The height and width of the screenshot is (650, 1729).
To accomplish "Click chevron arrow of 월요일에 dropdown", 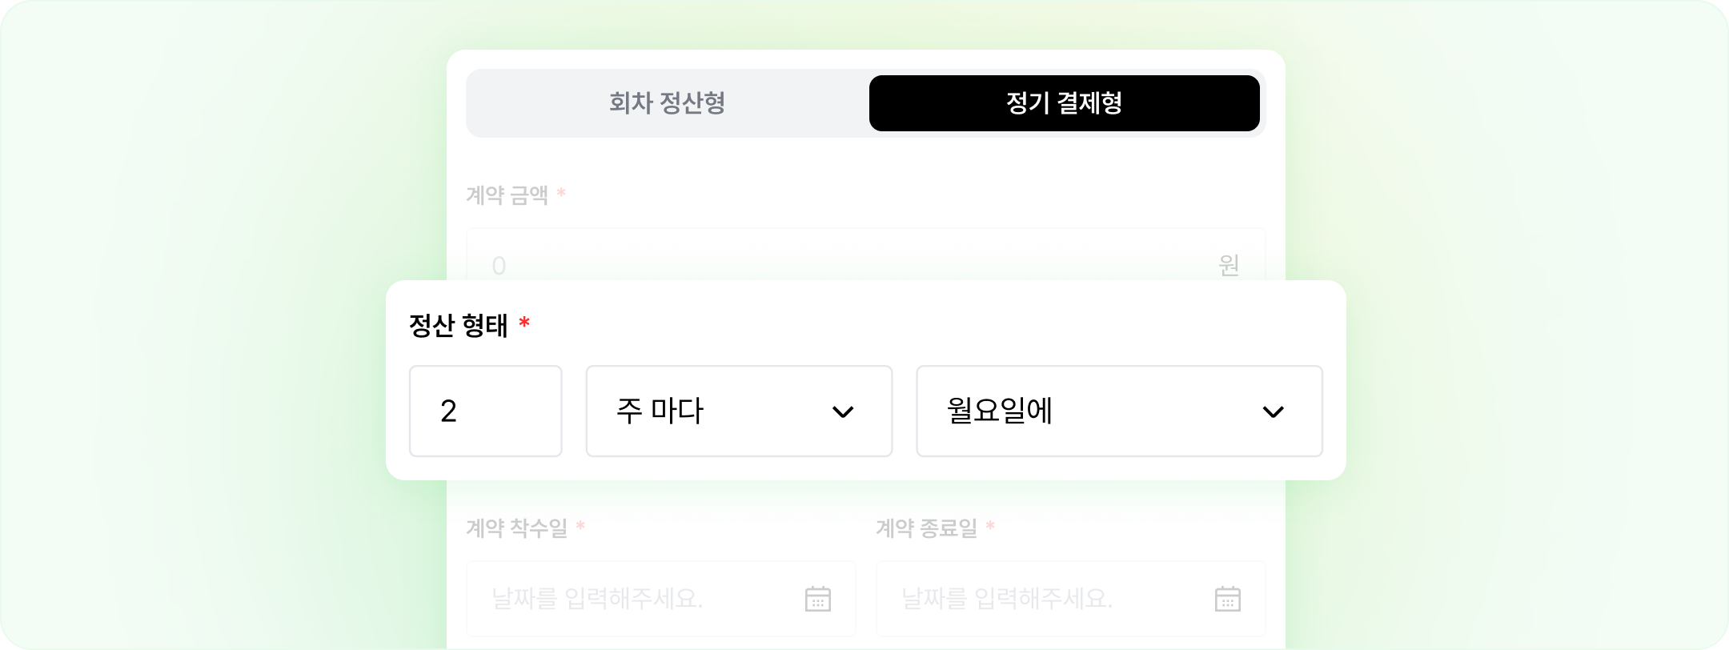I will 1273,412.
